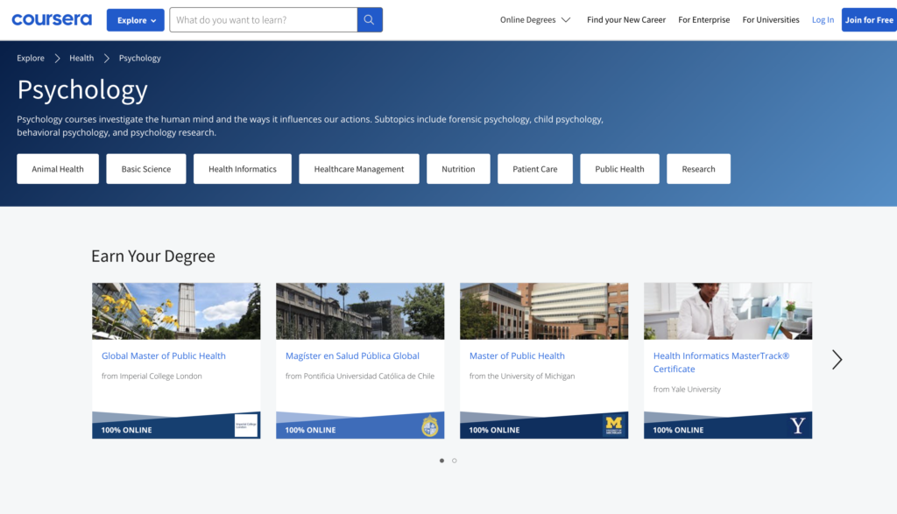Click the Yale logo badge
897x514 pixels.
pos(797,426)
